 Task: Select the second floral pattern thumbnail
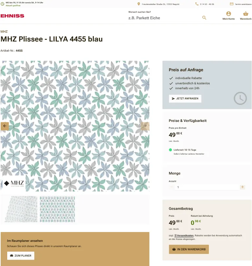coord(57,209)
